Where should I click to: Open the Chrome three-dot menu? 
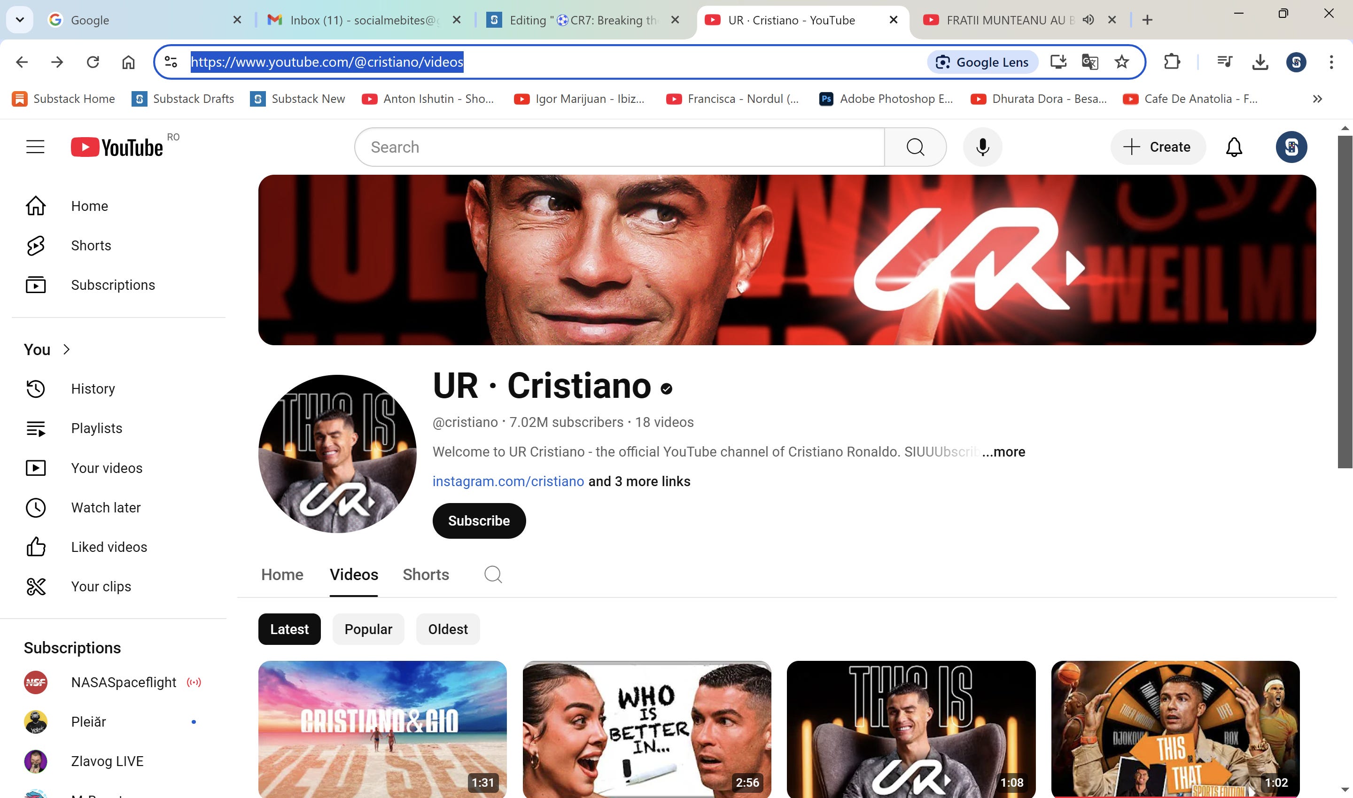pyautogui.click(x=1331, y=62)
